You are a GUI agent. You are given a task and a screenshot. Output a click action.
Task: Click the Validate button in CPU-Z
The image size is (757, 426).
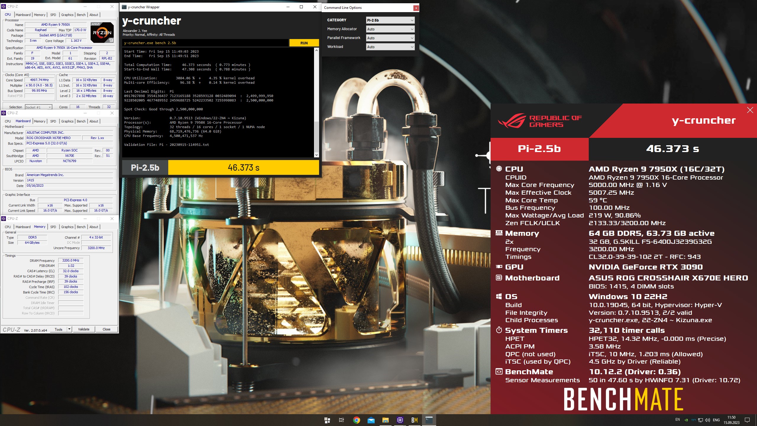pyautogui.click(x=84, y=329)
